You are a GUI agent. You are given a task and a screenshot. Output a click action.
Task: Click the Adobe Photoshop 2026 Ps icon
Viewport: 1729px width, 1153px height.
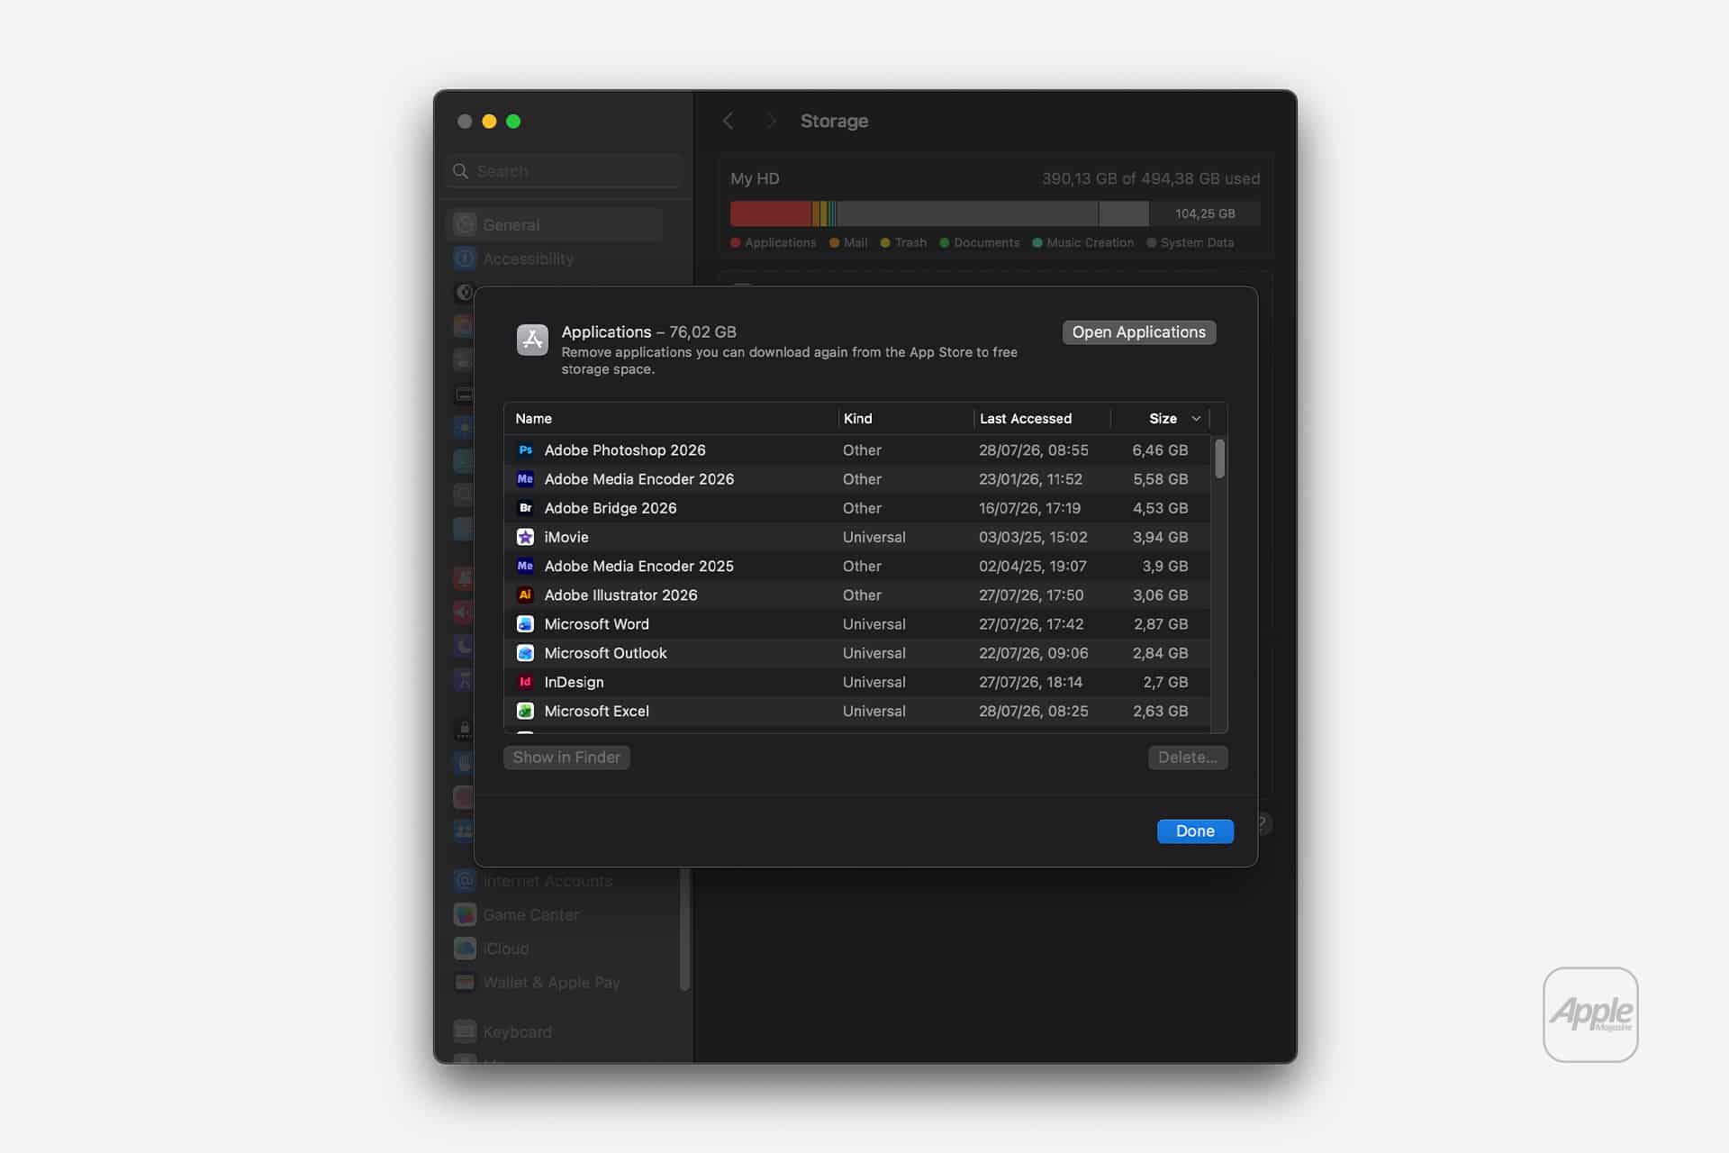[x=525, y=449]
